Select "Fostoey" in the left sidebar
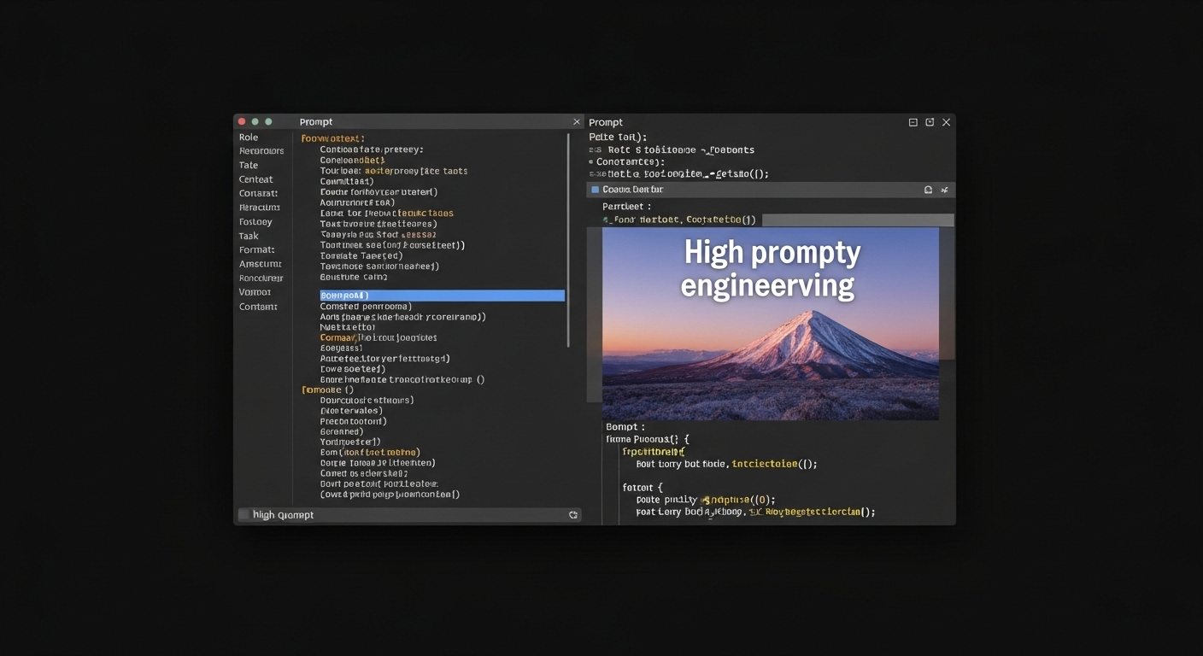Viewport: 1203px width, 656px height. click(255, 222)
